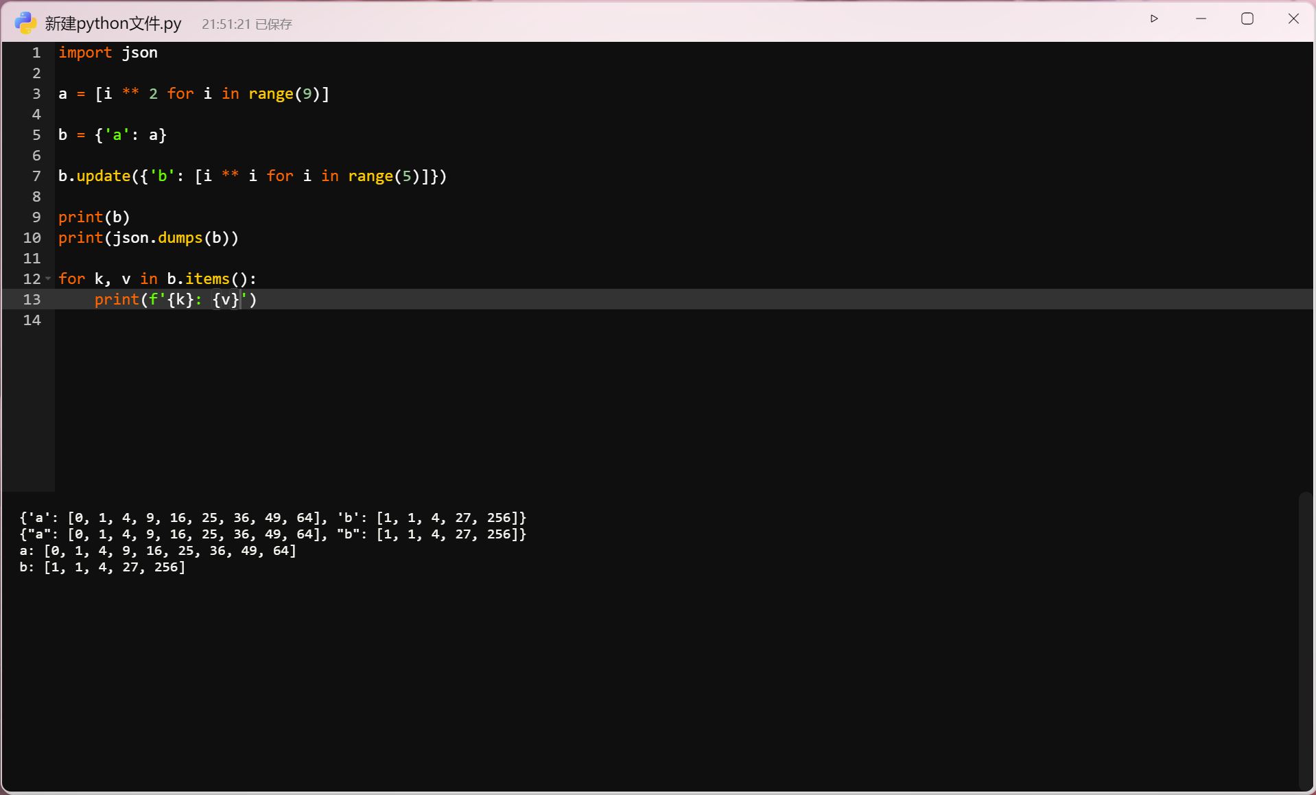The image size is (1316, 795).
Task: Place cursor on import json statement
Action: point(108,52)
